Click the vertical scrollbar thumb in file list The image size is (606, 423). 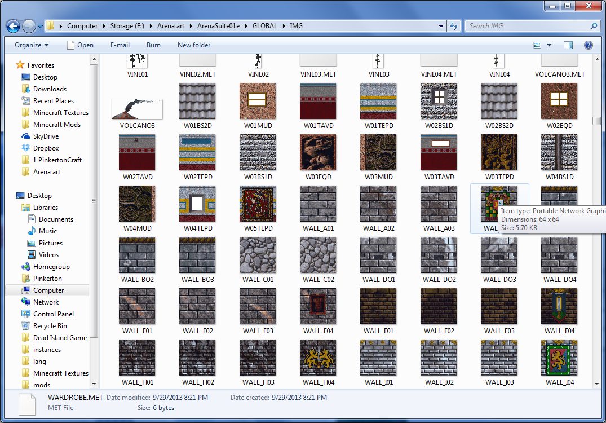point(596,121)
